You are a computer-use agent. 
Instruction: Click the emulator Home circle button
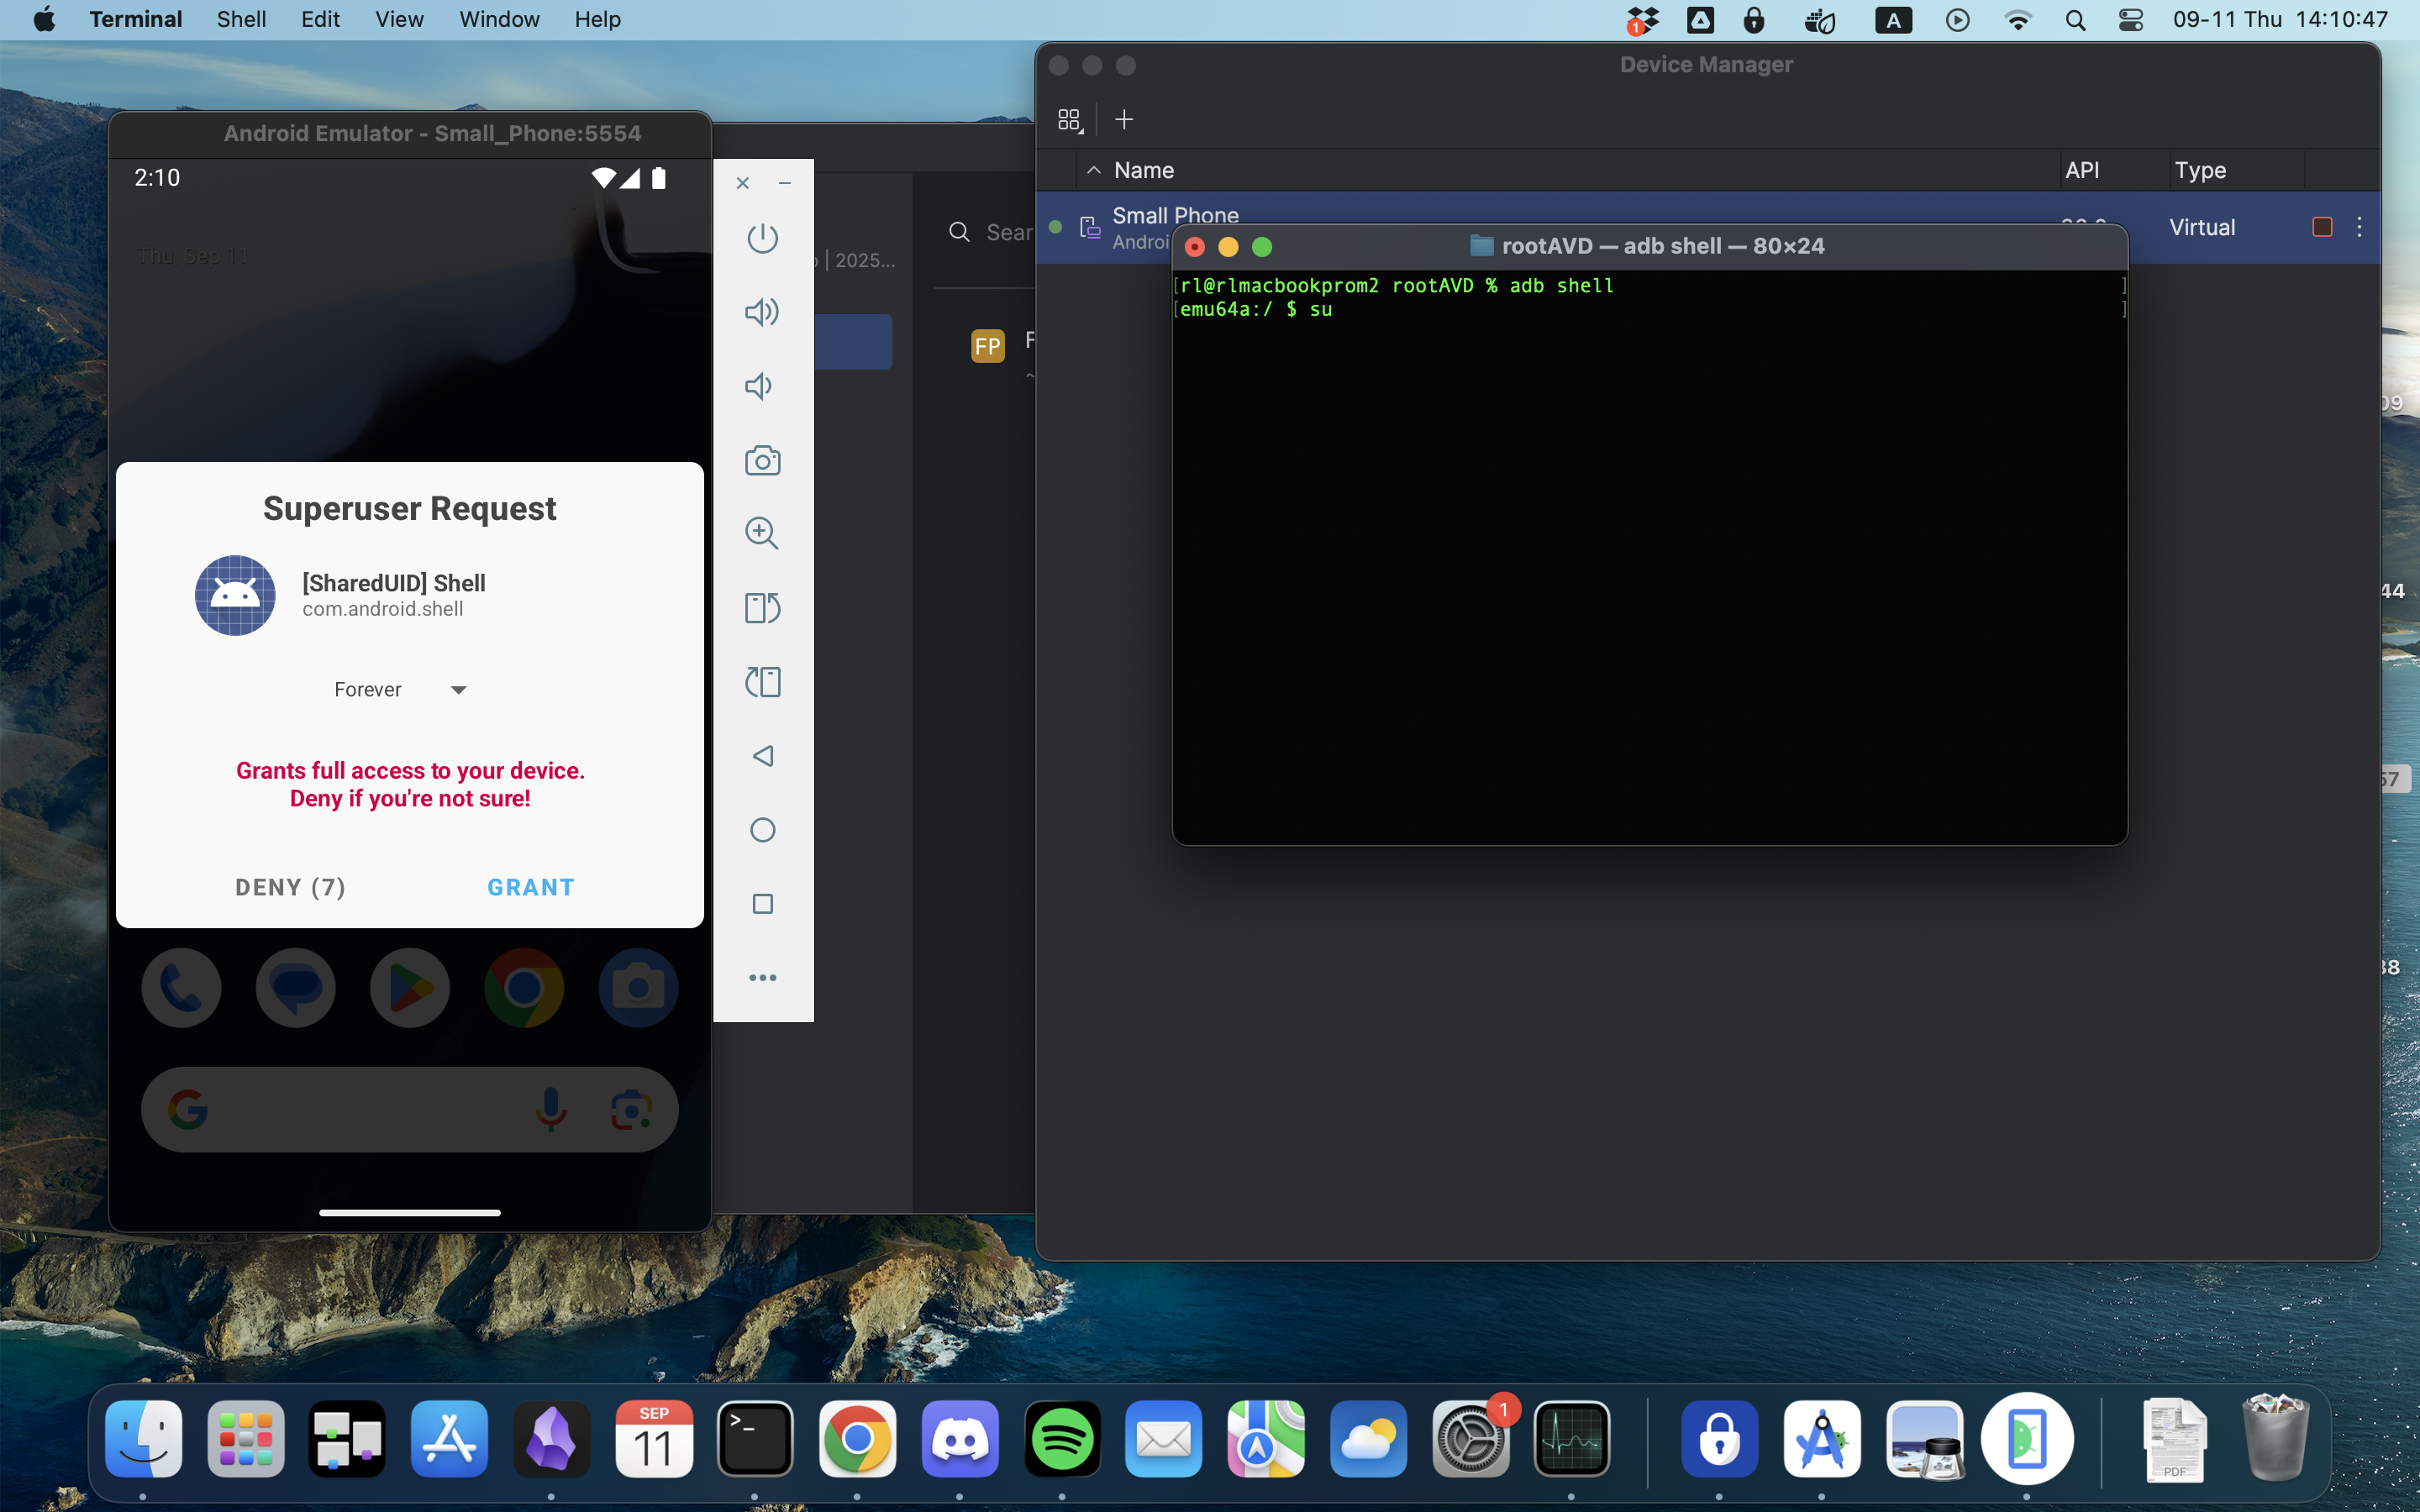point(762,830)
